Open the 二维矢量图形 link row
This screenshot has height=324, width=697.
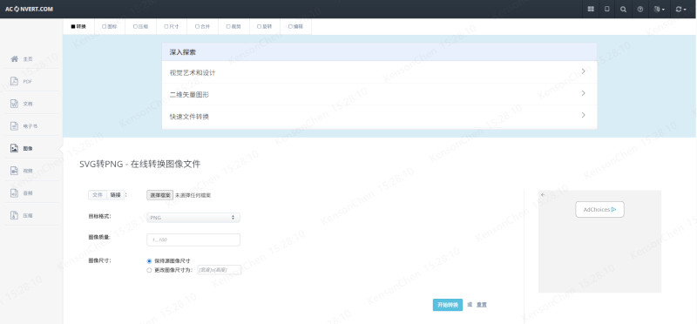point(379,94)
